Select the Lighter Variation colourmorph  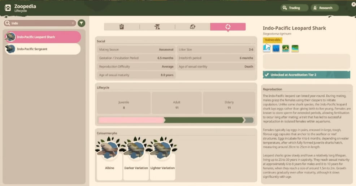tap(162, 159)
